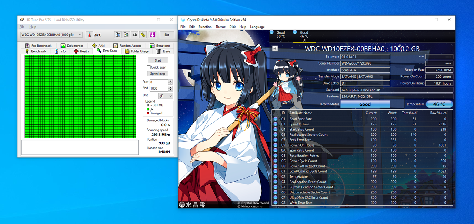Screen dimensions: 474x224
Task: Open CrystalDiskInfo Theme menu
Action: [220, 27]
